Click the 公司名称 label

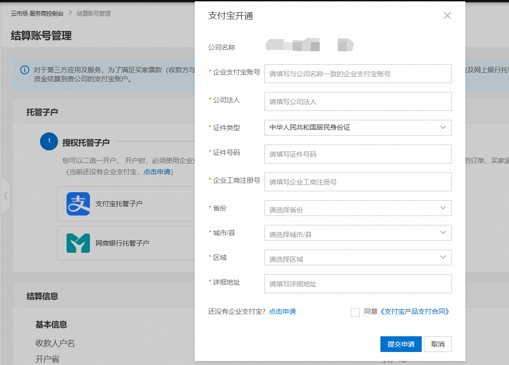(222, 47)
